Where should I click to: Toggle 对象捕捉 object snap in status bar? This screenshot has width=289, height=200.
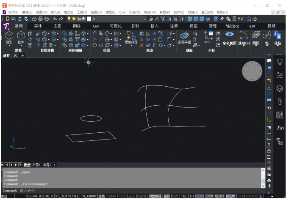pos(155,196)
